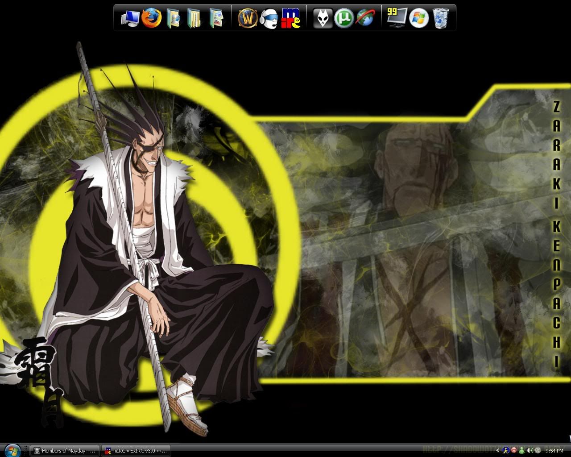Open the monitor icon labeled 99
This screenshot has width=571, height=457.
397,18
